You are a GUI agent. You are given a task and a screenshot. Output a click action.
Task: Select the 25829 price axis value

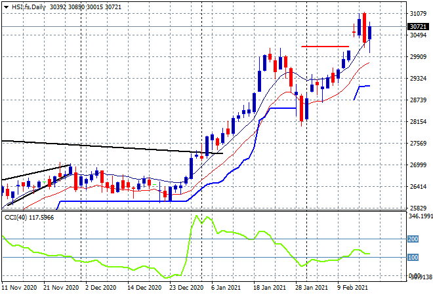coord(418,208)
